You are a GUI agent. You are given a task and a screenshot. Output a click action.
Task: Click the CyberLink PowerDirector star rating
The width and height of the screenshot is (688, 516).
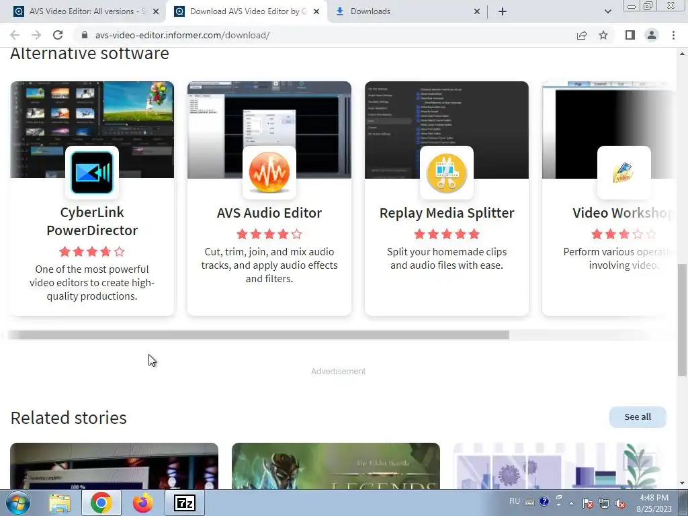point(92,251)
